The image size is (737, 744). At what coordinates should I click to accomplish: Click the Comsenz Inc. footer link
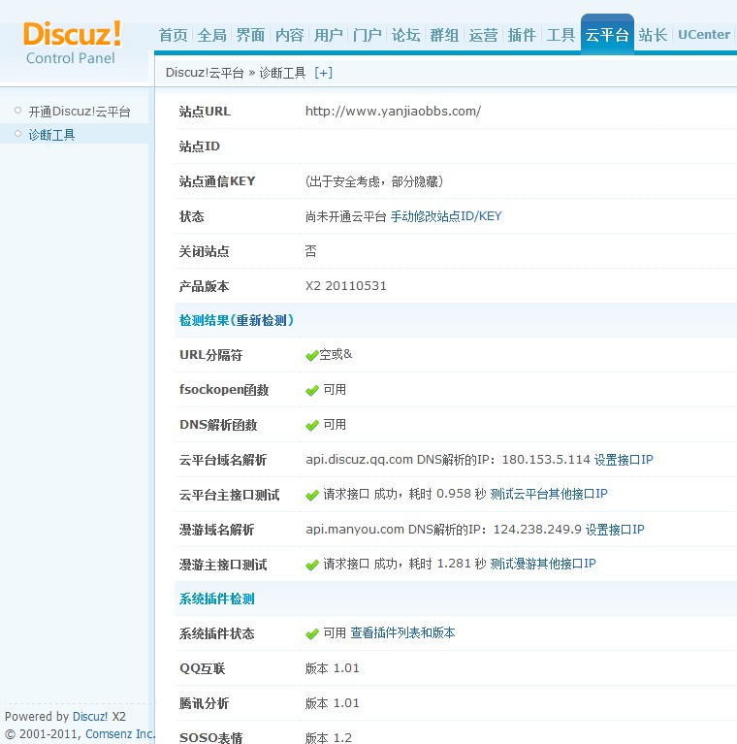(x=120, y=734)
